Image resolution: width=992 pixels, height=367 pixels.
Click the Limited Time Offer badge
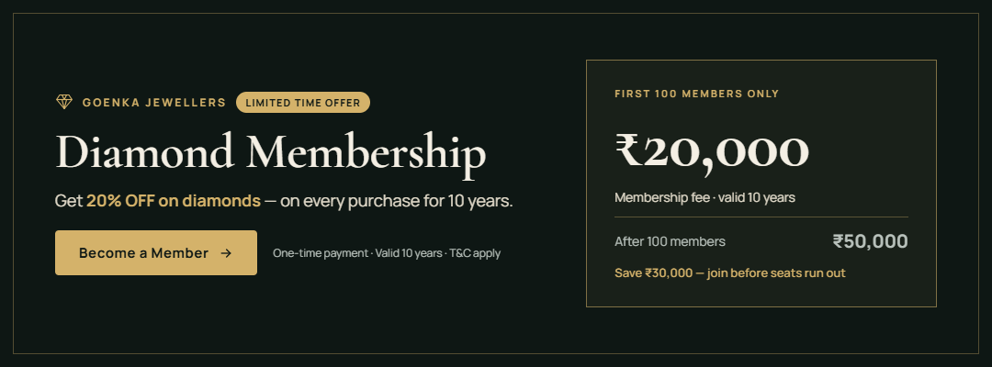[x=302, y=103]
